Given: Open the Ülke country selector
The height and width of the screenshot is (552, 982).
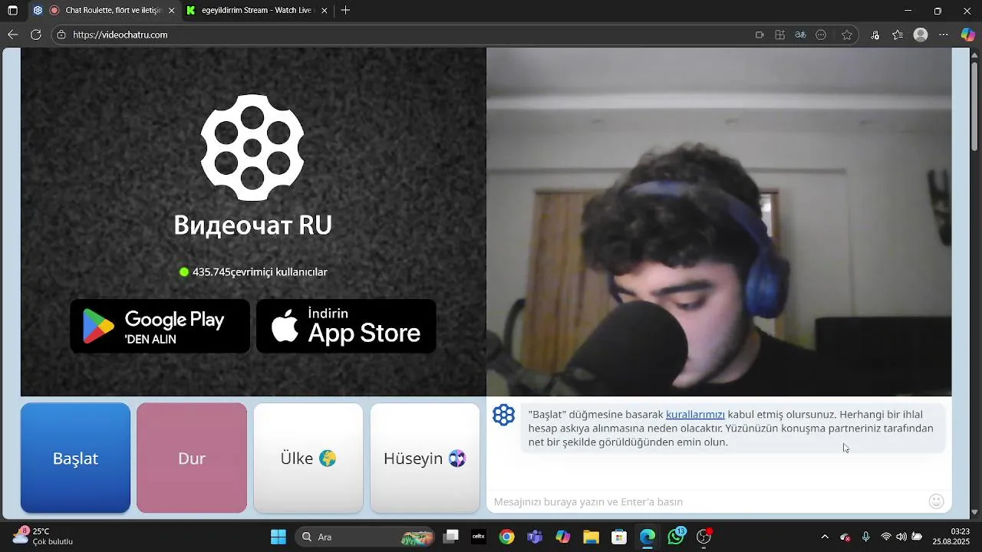Looking at the screenshot, I should pos(308,458).
